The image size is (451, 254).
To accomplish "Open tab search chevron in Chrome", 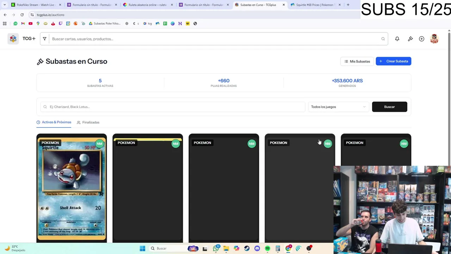I will coord(5,5).
